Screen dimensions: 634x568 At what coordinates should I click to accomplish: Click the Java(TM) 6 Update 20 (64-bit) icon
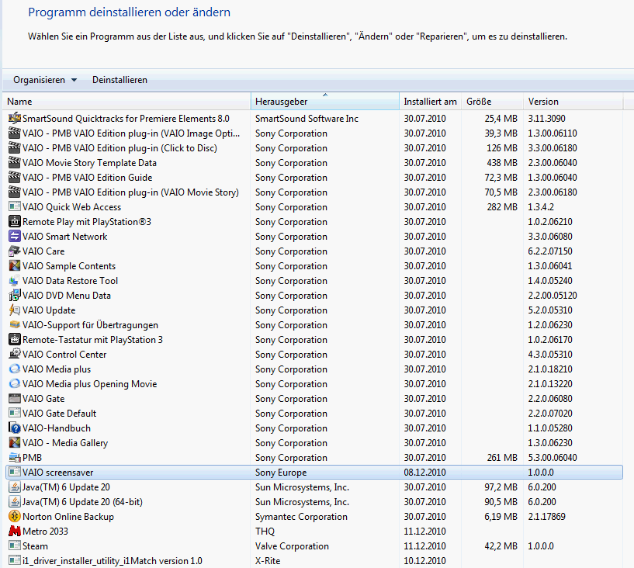point(15,502)
